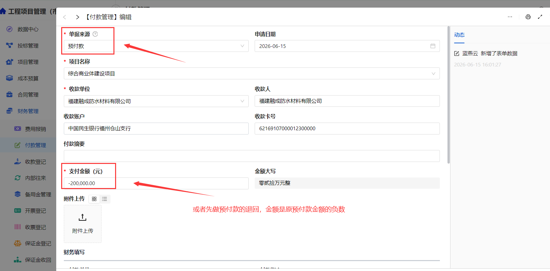This screenshot has height=271, width=550.
Task: Click the 财务填写 section heading
Action: point(74,252)
